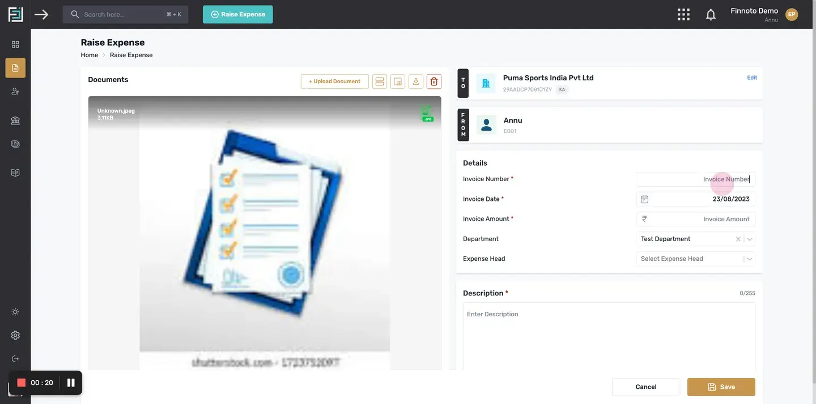Open the settings gear in sidebar
The width and height of the screenshot is (816, 404).
tap(15, 336)
